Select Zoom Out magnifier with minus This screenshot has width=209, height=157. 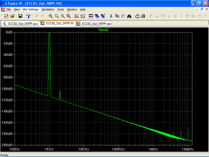(x=63, y=16)
